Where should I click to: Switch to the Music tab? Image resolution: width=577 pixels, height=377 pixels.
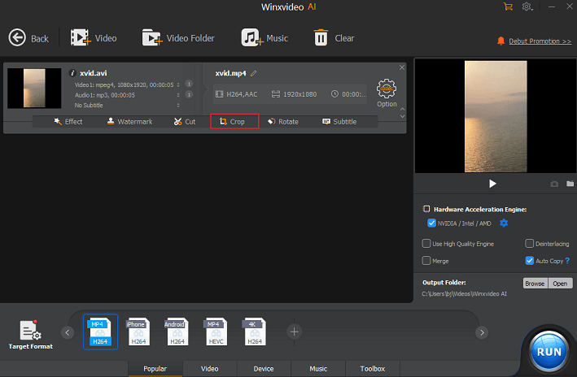318,369
